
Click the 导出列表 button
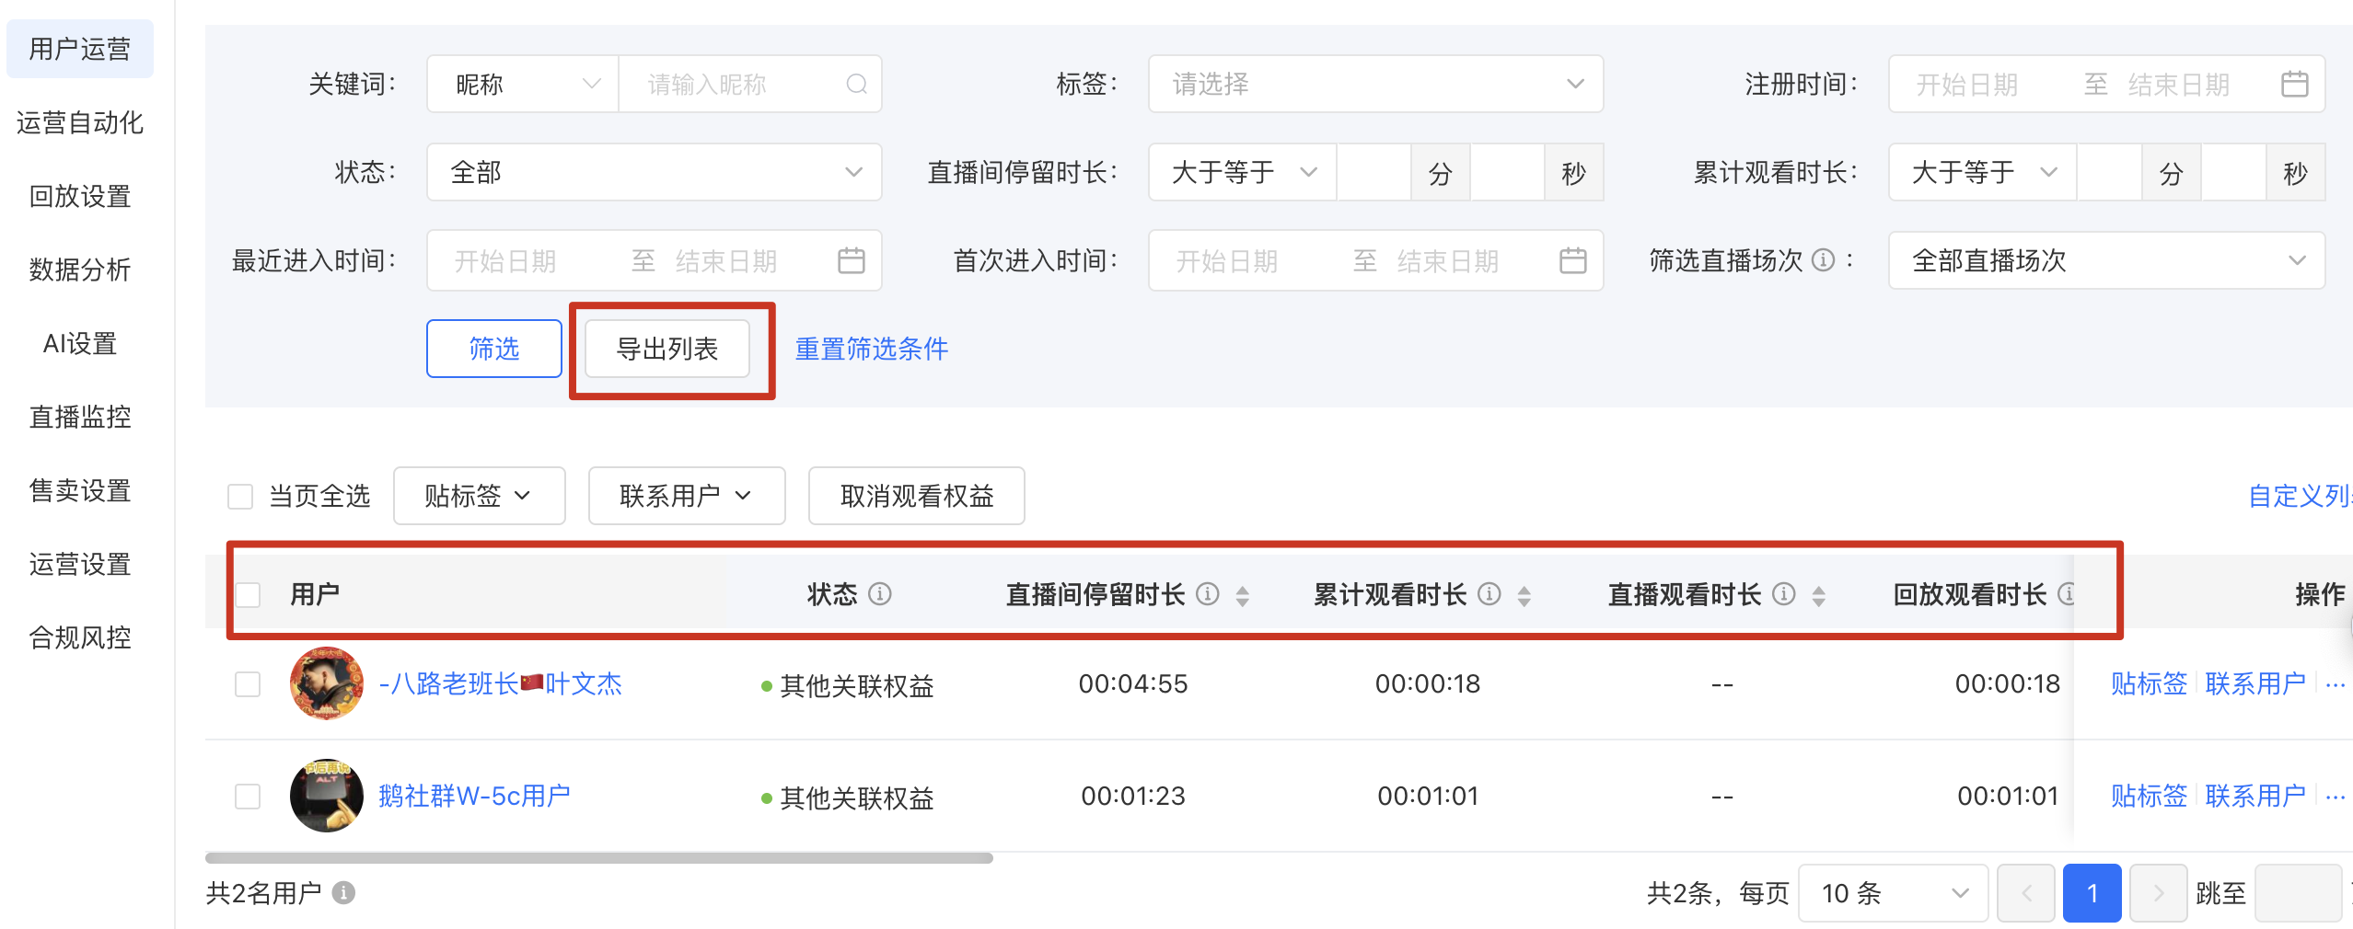tap(667, 350)
